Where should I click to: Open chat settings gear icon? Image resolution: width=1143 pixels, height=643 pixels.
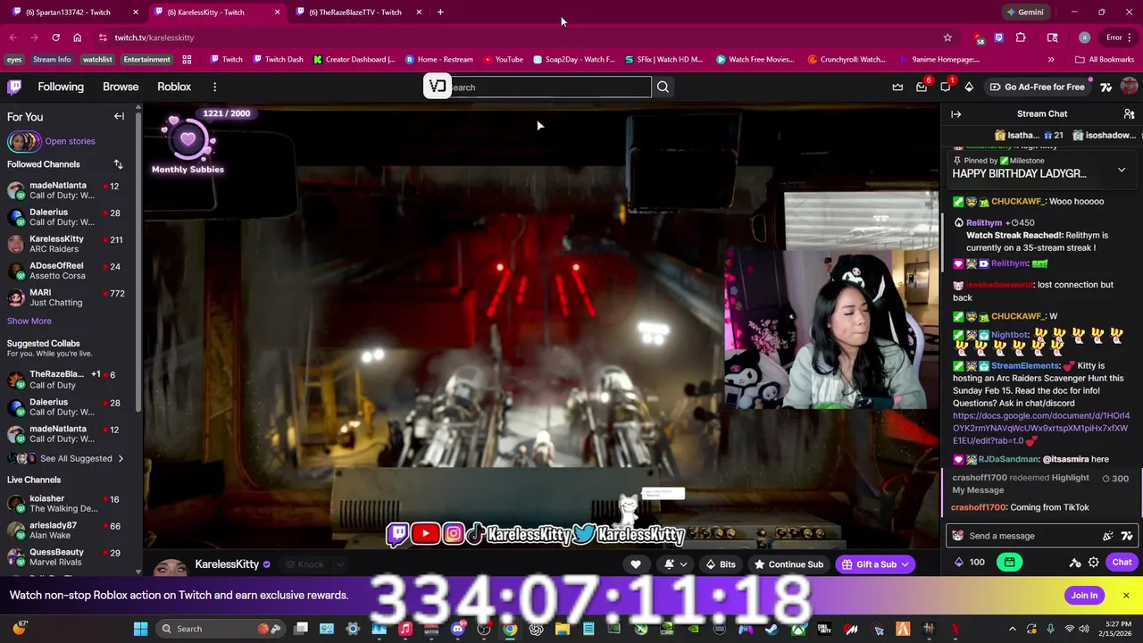point(1093,563)
